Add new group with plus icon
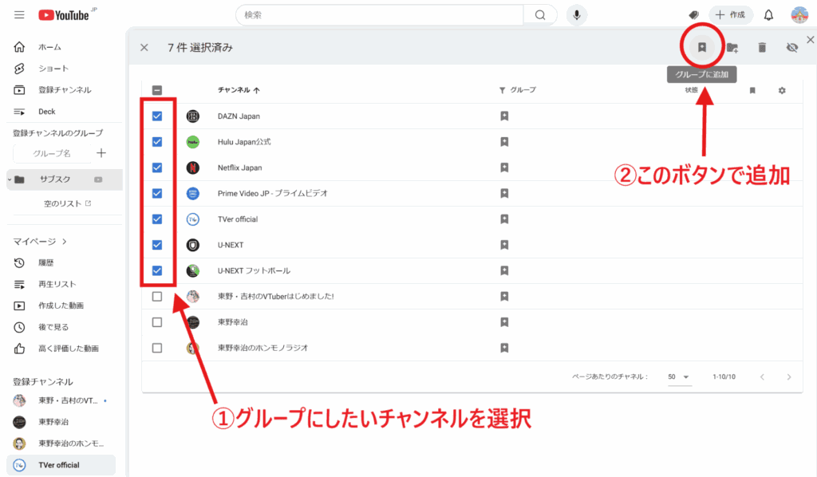Image resolution: width=817 pixels, height=477 pixels. (x=101, y=153)
